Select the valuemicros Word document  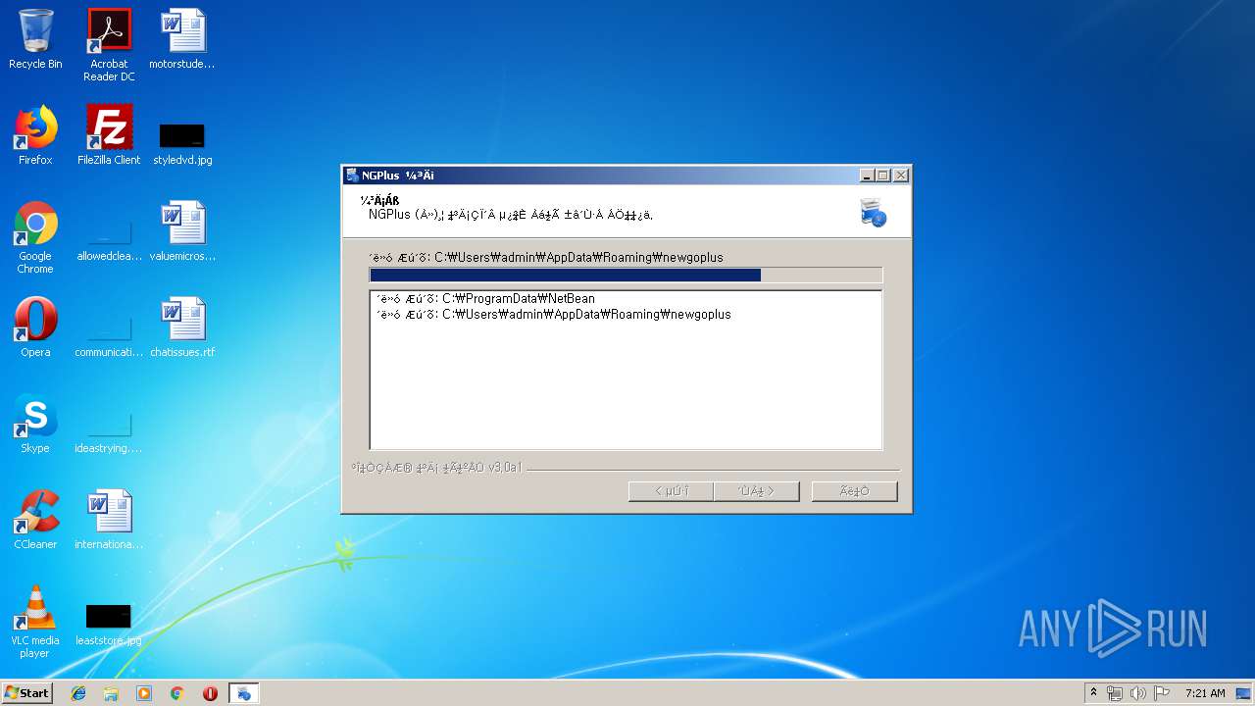pos(182,231)
